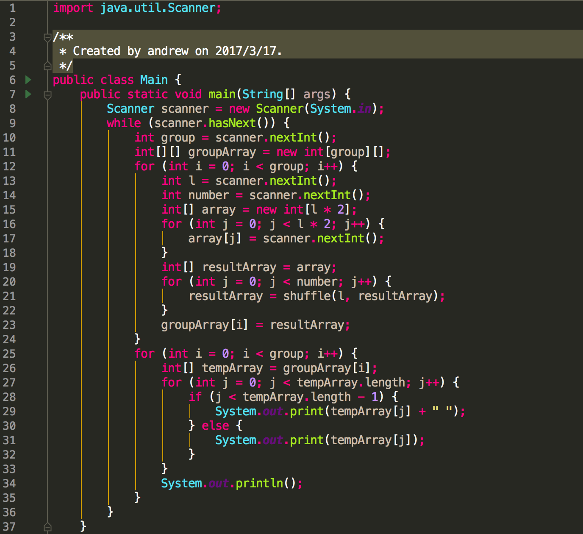Click line number 1 in the gutter
583x534 pixels.
(13, 8)
